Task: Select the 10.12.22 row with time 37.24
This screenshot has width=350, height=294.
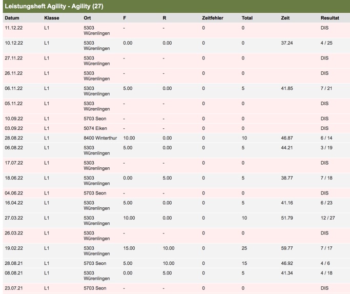Action: (176, 46)
